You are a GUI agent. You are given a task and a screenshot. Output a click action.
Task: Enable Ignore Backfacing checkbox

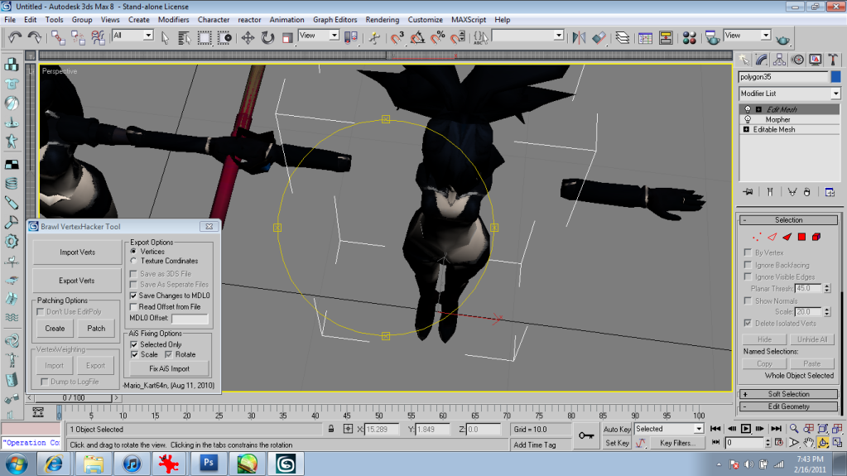coord(748,265)
